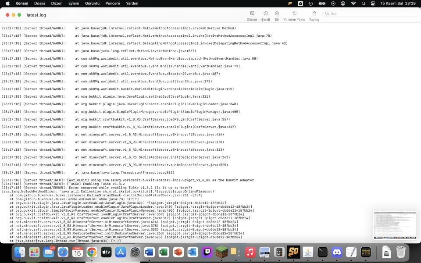The height and width of the screenshot is (263, 421).
Task: Click the '[TuSKe] Enabling TuSKe v1.8.2' line
Action: [63, 184]
